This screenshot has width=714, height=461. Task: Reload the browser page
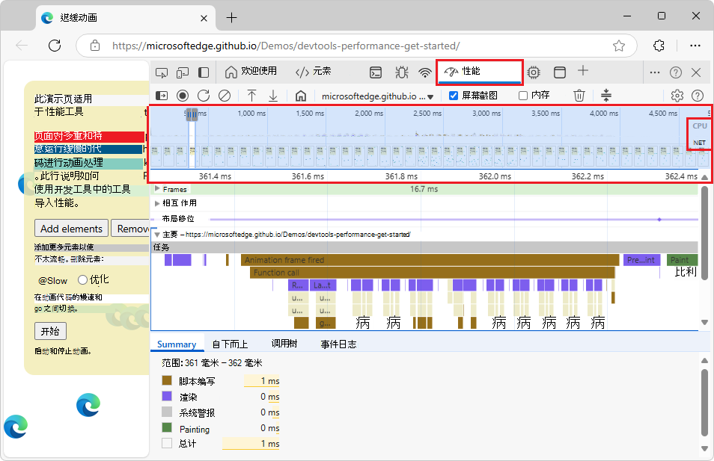(55, 46)
